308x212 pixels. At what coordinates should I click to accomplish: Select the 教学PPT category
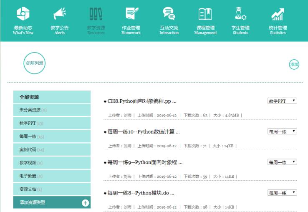(x=52, y=123)
